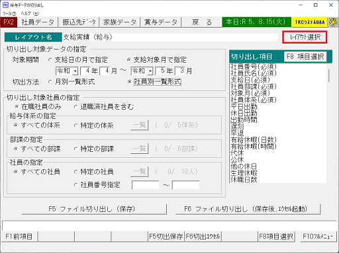Image resolution: width=339 pixels, height=253 pixels.
Task: Click the PX2 title bar app icon
Action: coord(5,5)
